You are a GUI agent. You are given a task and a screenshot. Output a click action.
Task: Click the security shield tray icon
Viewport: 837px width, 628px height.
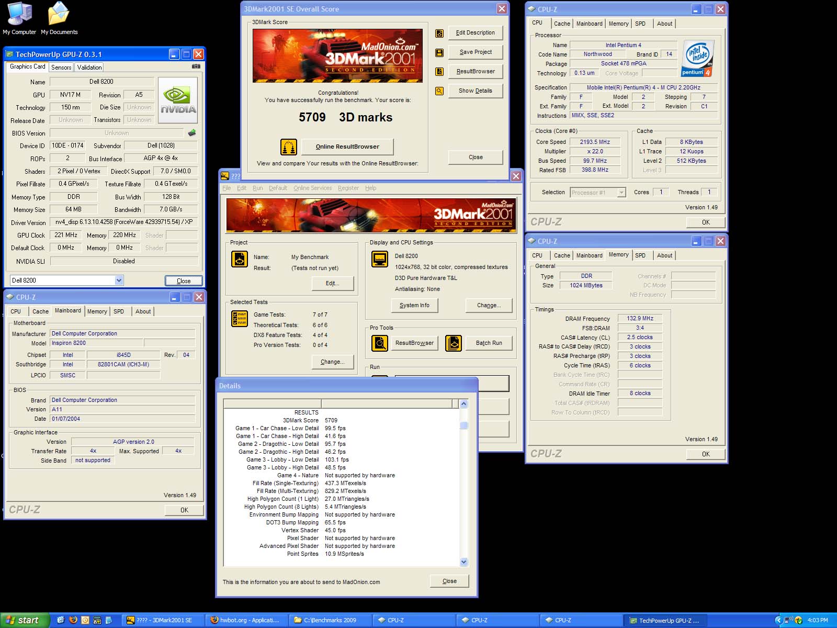798,620
